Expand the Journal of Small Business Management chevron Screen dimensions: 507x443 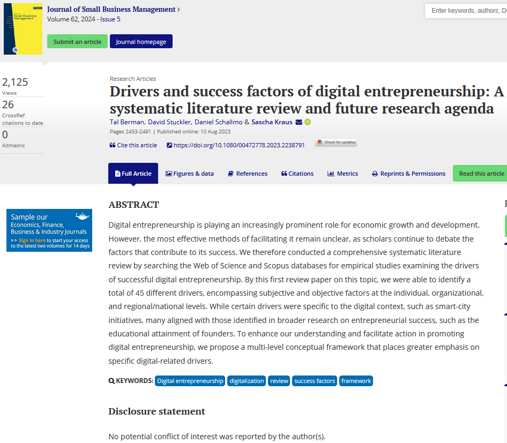[x=178, y=10]
